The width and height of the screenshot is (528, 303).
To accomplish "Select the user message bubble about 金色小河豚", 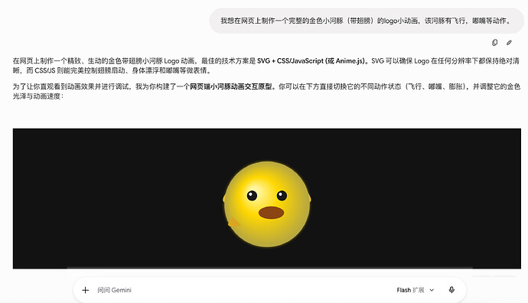I will (366, 21).
